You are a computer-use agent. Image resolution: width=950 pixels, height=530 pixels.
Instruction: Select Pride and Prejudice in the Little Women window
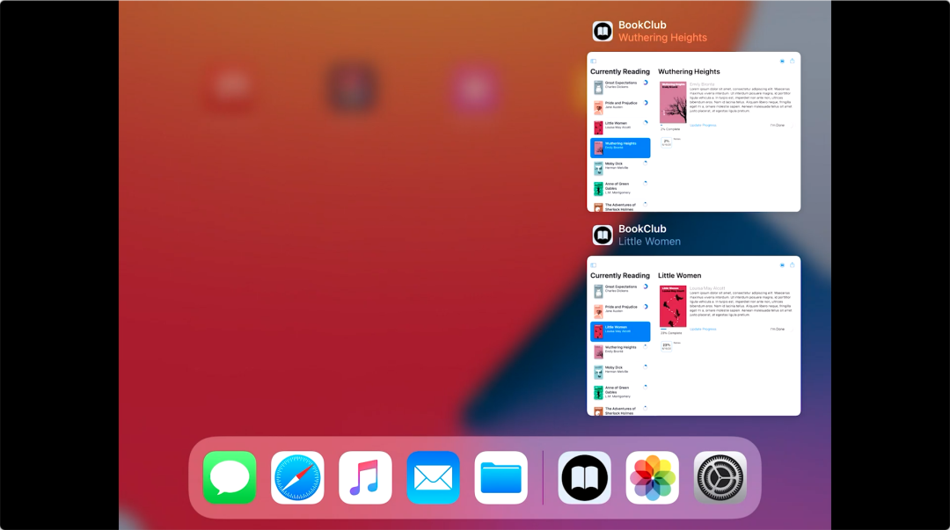tap(620, 311)
